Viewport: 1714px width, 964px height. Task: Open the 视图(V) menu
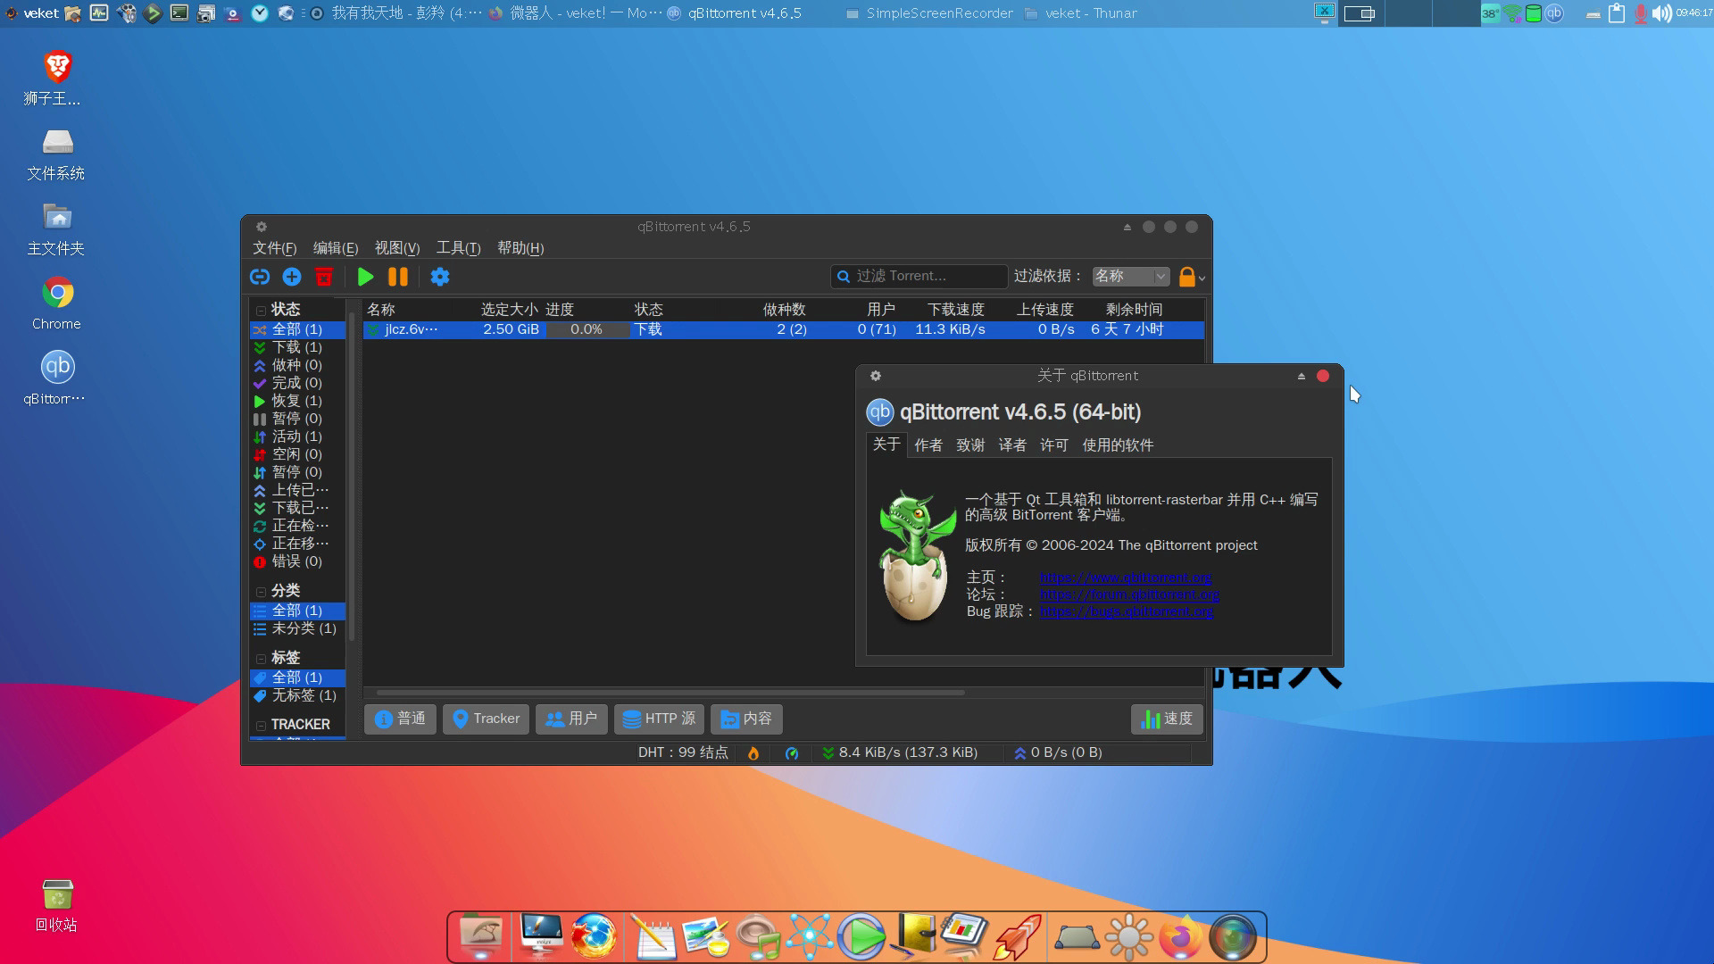pos(397,248)
